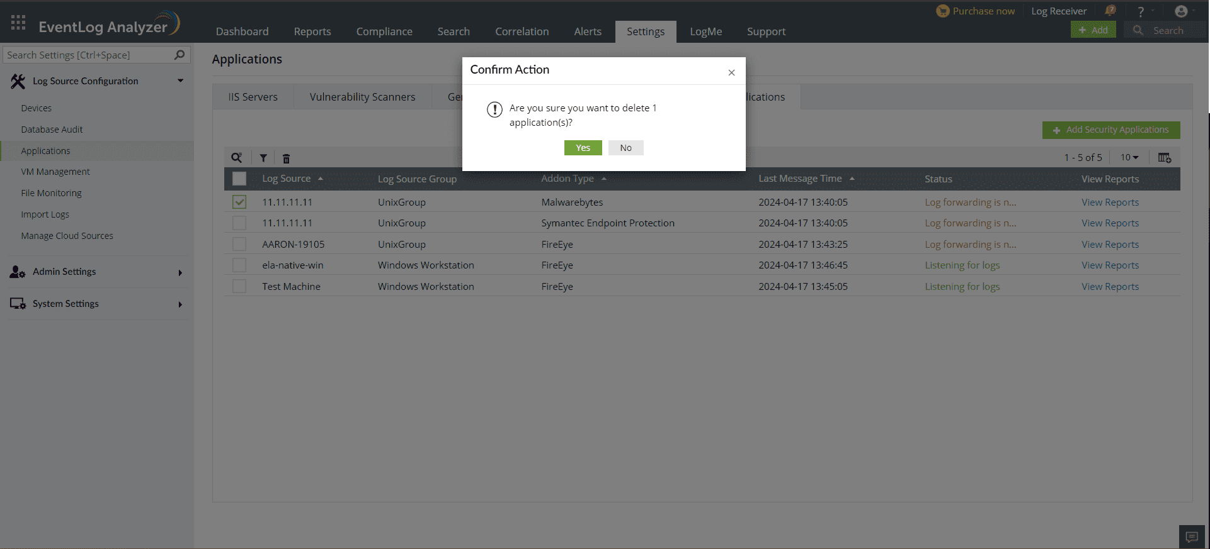Open the Log Receiver link

coord(1059,11)
